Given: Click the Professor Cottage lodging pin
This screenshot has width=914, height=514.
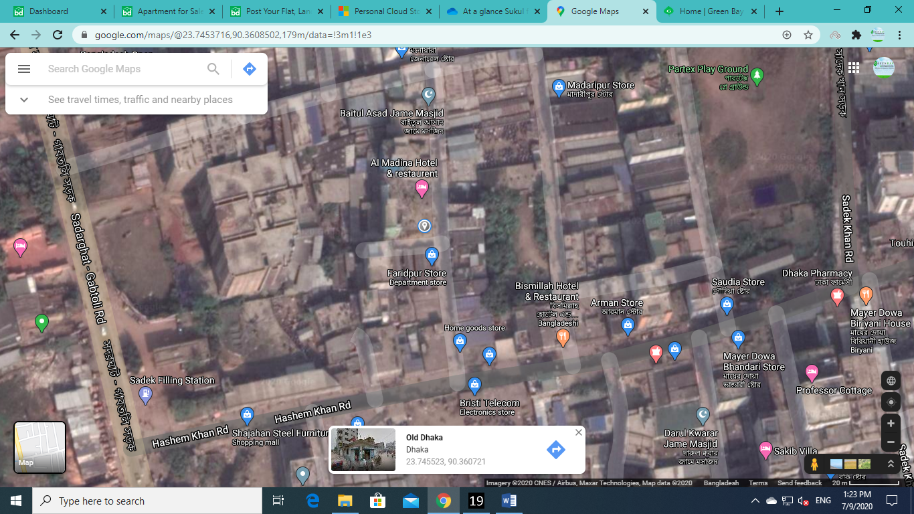Looking at the screenshot, I should (x=812, y=372).
